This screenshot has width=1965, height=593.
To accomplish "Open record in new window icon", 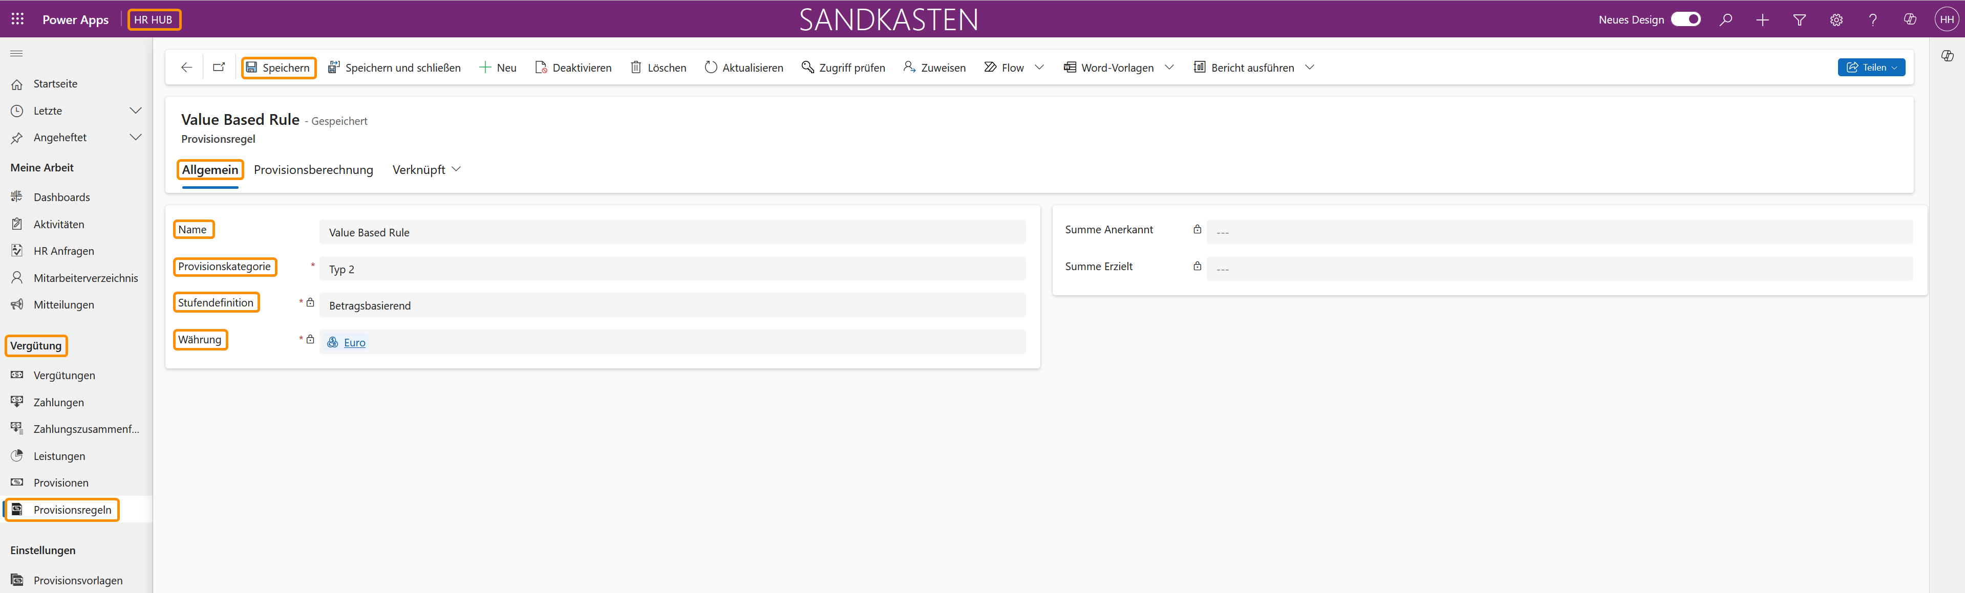I will (x=219, y=67).
